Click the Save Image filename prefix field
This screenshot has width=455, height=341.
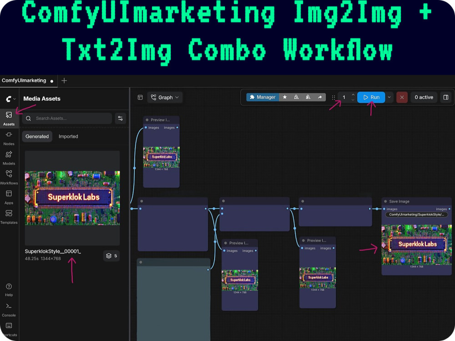416,215
